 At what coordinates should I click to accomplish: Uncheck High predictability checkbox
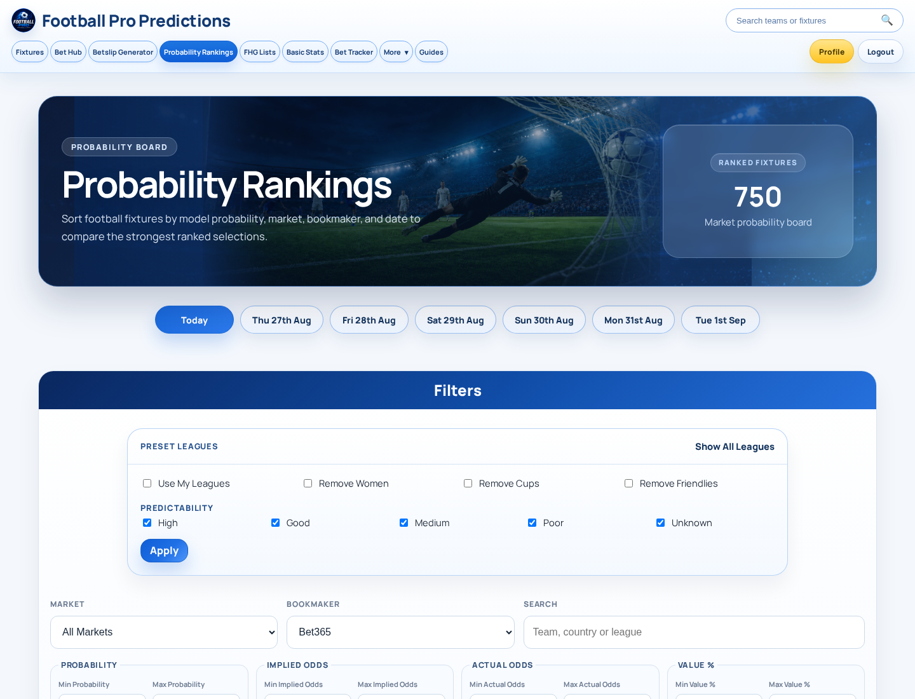pos(147,523)
